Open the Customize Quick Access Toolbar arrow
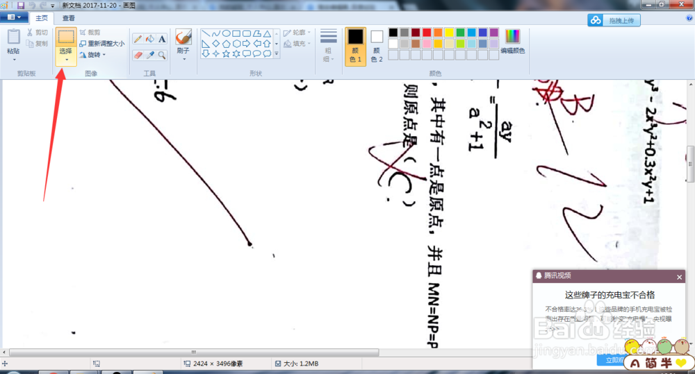 coord(53,6)
